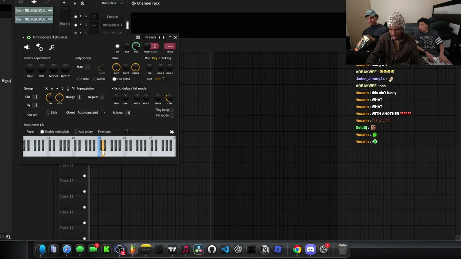Click the Arpeggiator Repeat value field
Viewport: 461px width, 259px height.
[x=103, y=97]
